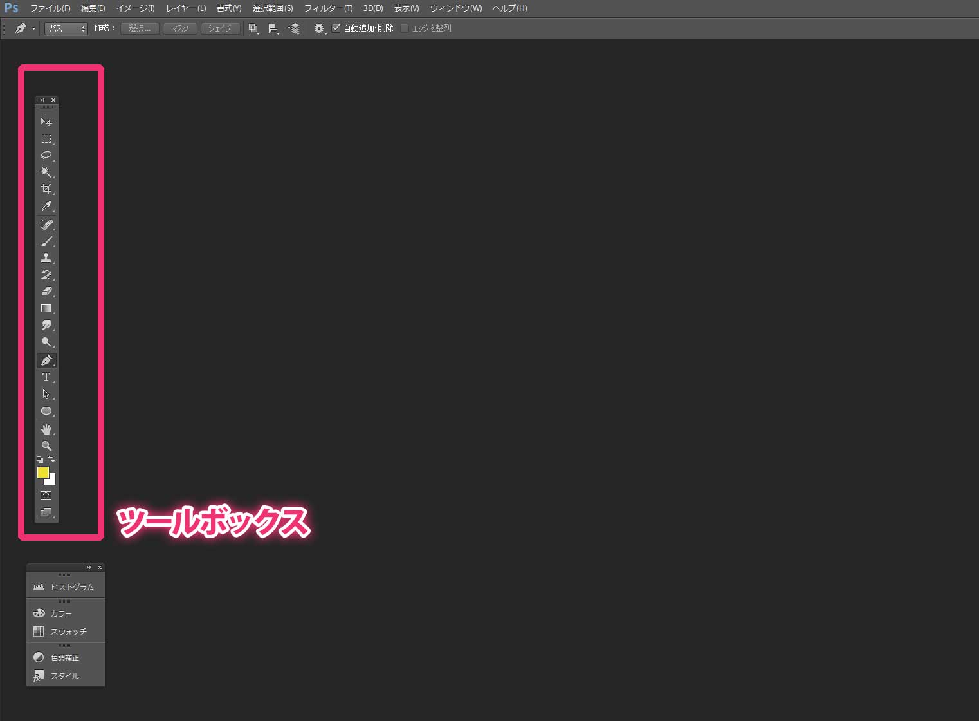Open the パス mode dropdown
This screenshot has height=721, width=979.
(66, 28)
